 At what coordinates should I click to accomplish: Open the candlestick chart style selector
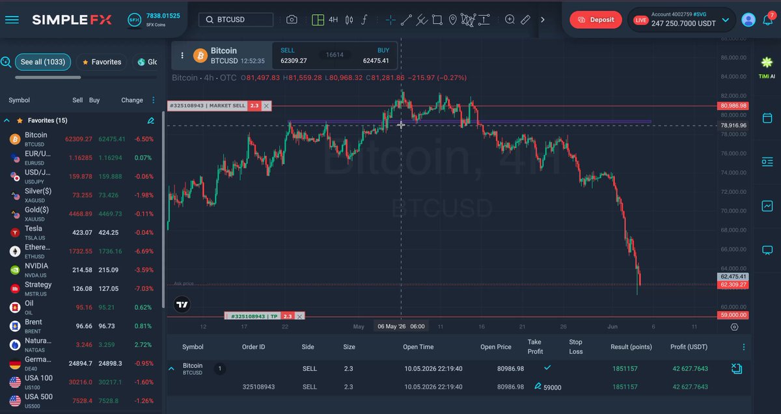[349, 20]
